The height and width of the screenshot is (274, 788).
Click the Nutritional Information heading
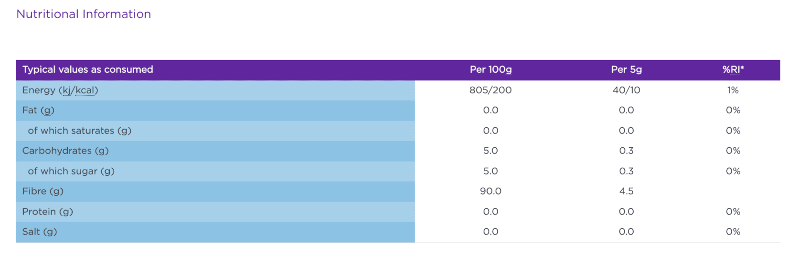[84, 14]
